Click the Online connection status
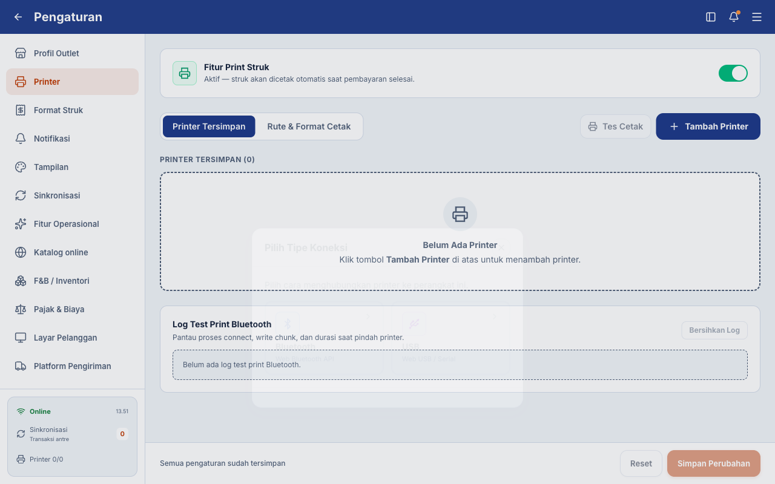This screenshot has width=775, height=484. point(34,411)
